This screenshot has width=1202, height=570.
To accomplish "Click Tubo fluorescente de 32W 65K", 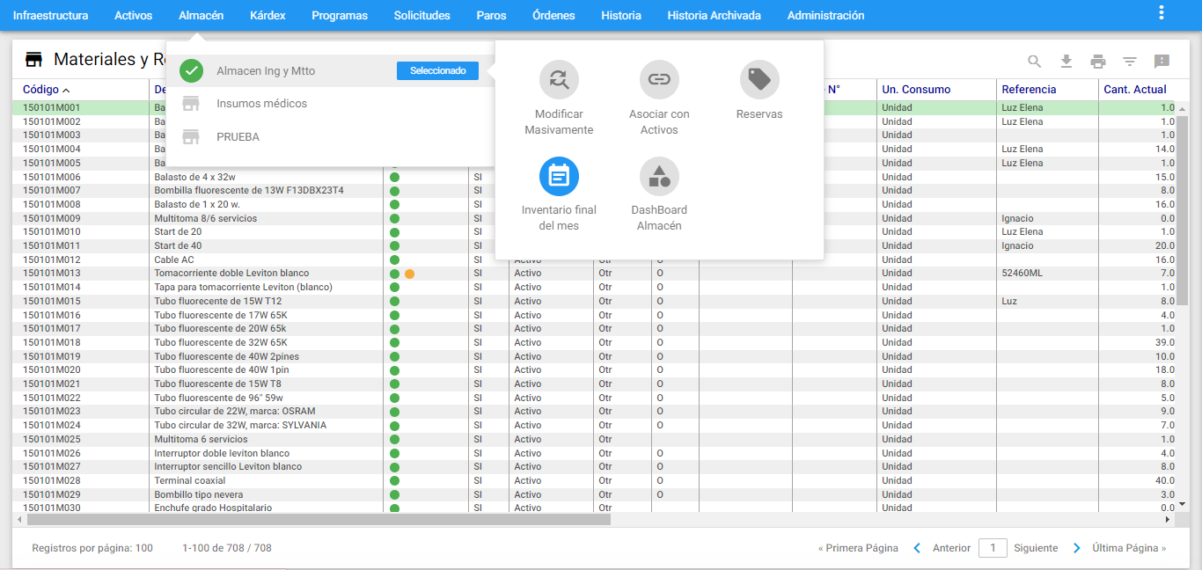I will tap(221, 342).
